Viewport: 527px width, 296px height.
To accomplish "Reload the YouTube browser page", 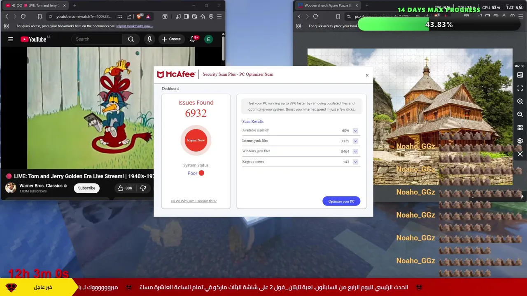I will tap(23, 16).
